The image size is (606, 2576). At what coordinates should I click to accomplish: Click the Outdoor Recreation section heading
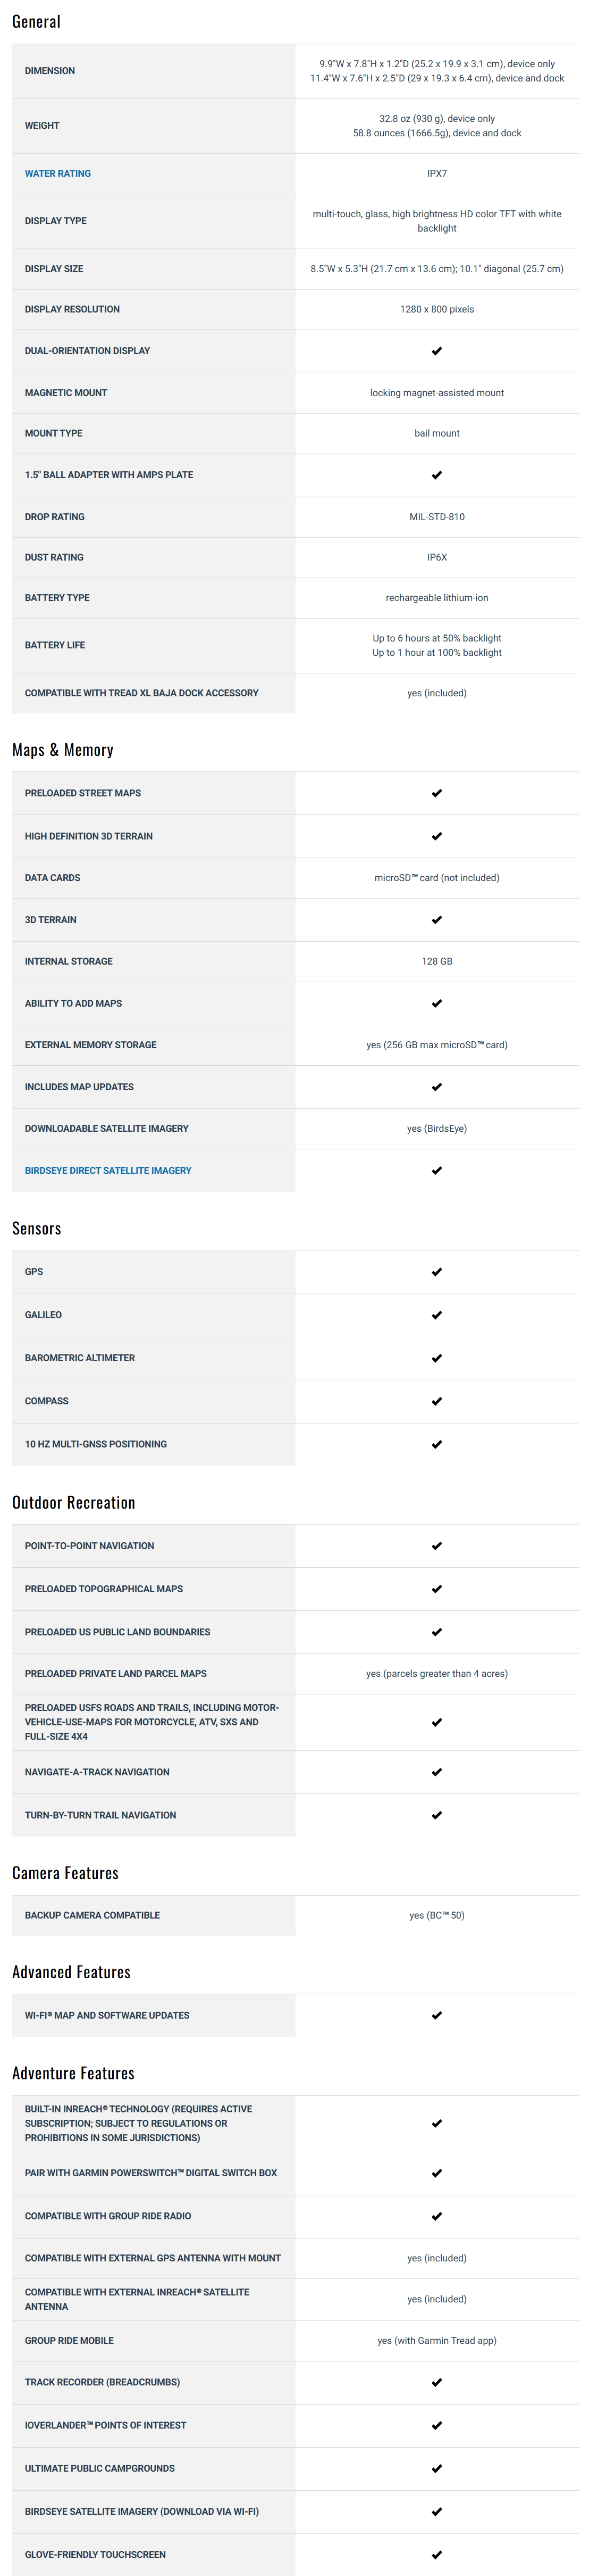pos(74,1502)
